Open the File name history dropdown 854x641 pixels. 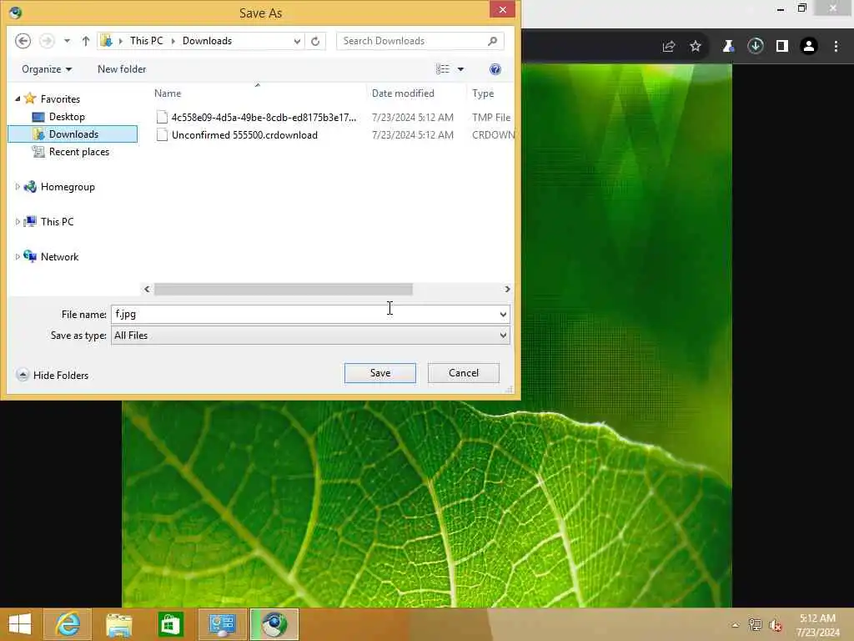503,314
